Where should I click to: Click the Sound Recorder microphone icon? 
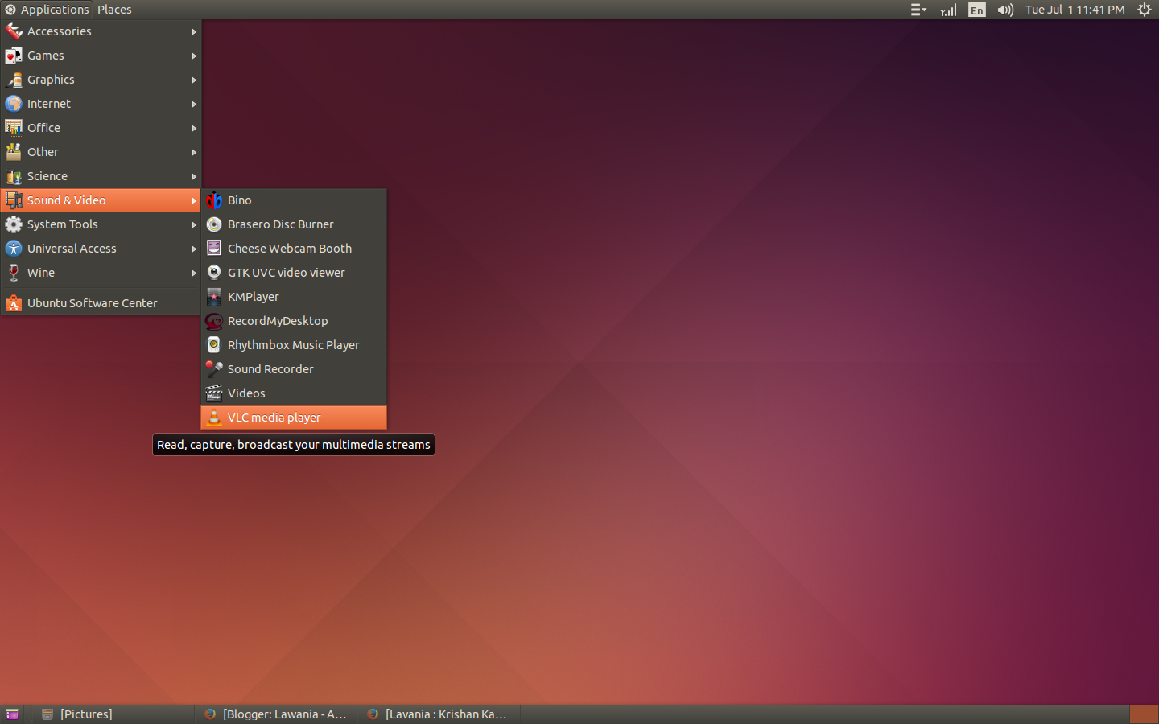214,369
